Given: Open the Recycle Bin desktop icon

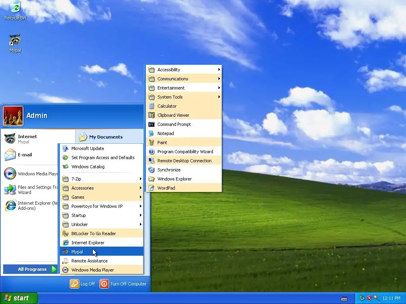Looking at the screenshot, I should tap(15, 11).
